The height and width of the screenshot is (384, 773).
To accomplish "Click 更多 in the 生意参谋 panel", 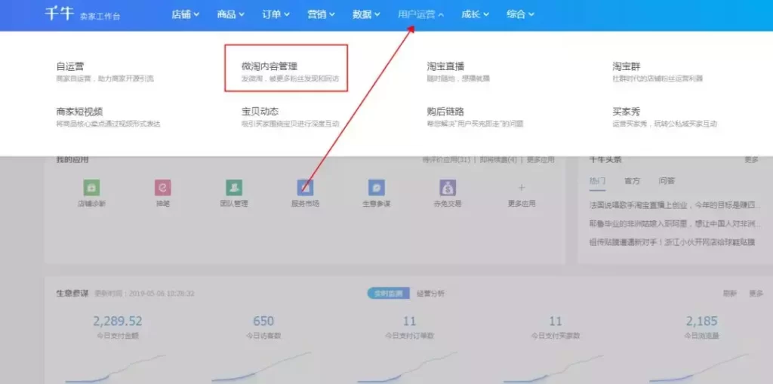I will click(x=756, y=293).
